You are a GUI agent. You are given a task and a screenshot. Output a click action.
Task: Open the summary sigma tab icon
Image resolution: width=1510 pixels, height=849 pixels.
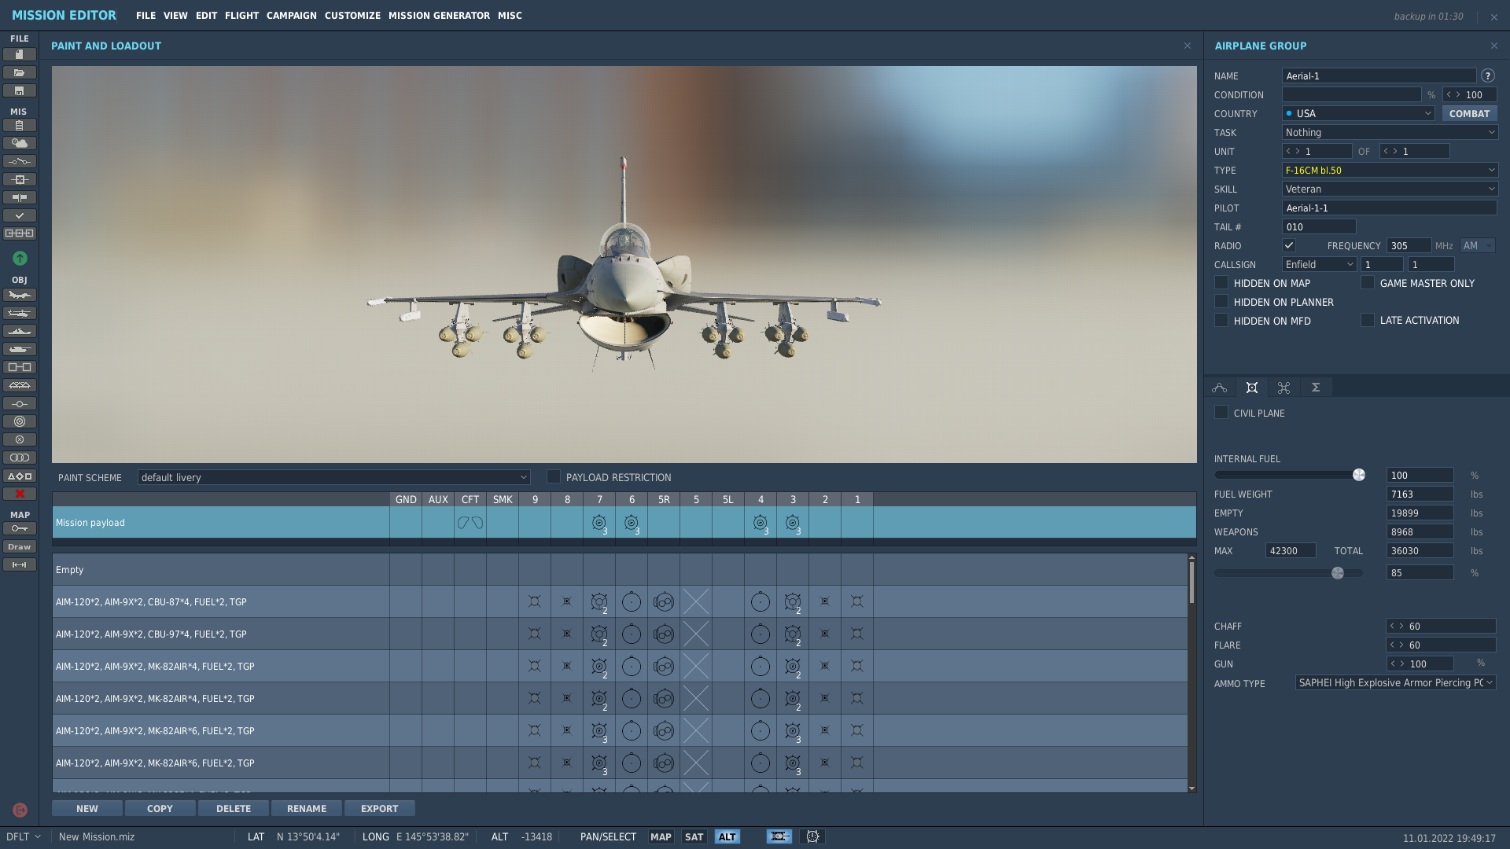click(x=1316, y=388)
